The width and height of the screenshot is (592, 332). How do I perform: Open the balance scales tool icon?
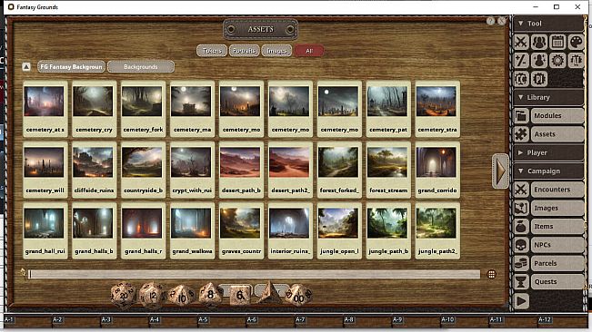click(x=576, y=60)
